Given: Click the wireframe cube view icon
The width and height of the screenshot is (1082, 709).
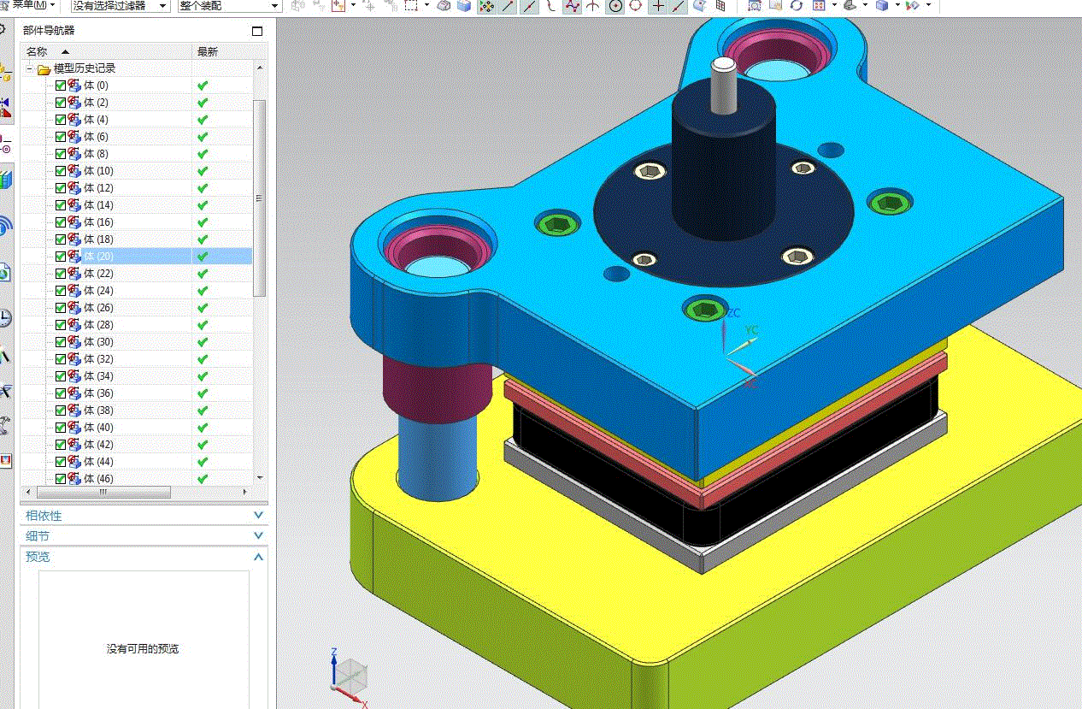Looking at the screenshot, I should click(x=444, y=6).
